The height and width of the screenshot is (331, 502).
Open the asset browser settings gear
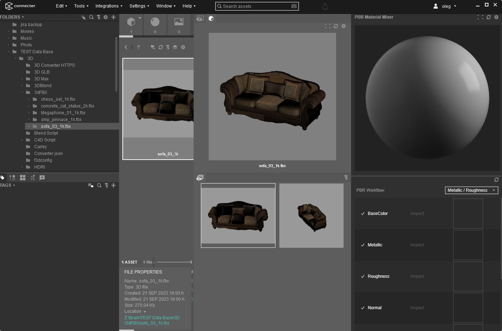coord(183,47)
